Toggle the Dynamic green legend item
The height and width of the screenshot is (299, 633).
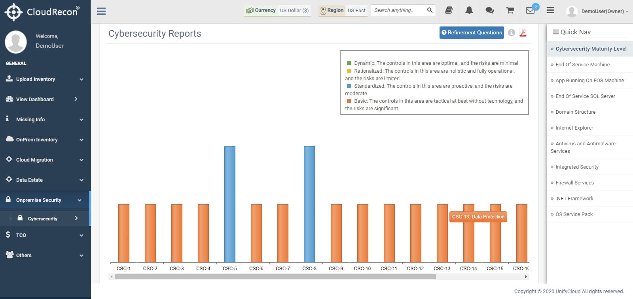(432, 63)
